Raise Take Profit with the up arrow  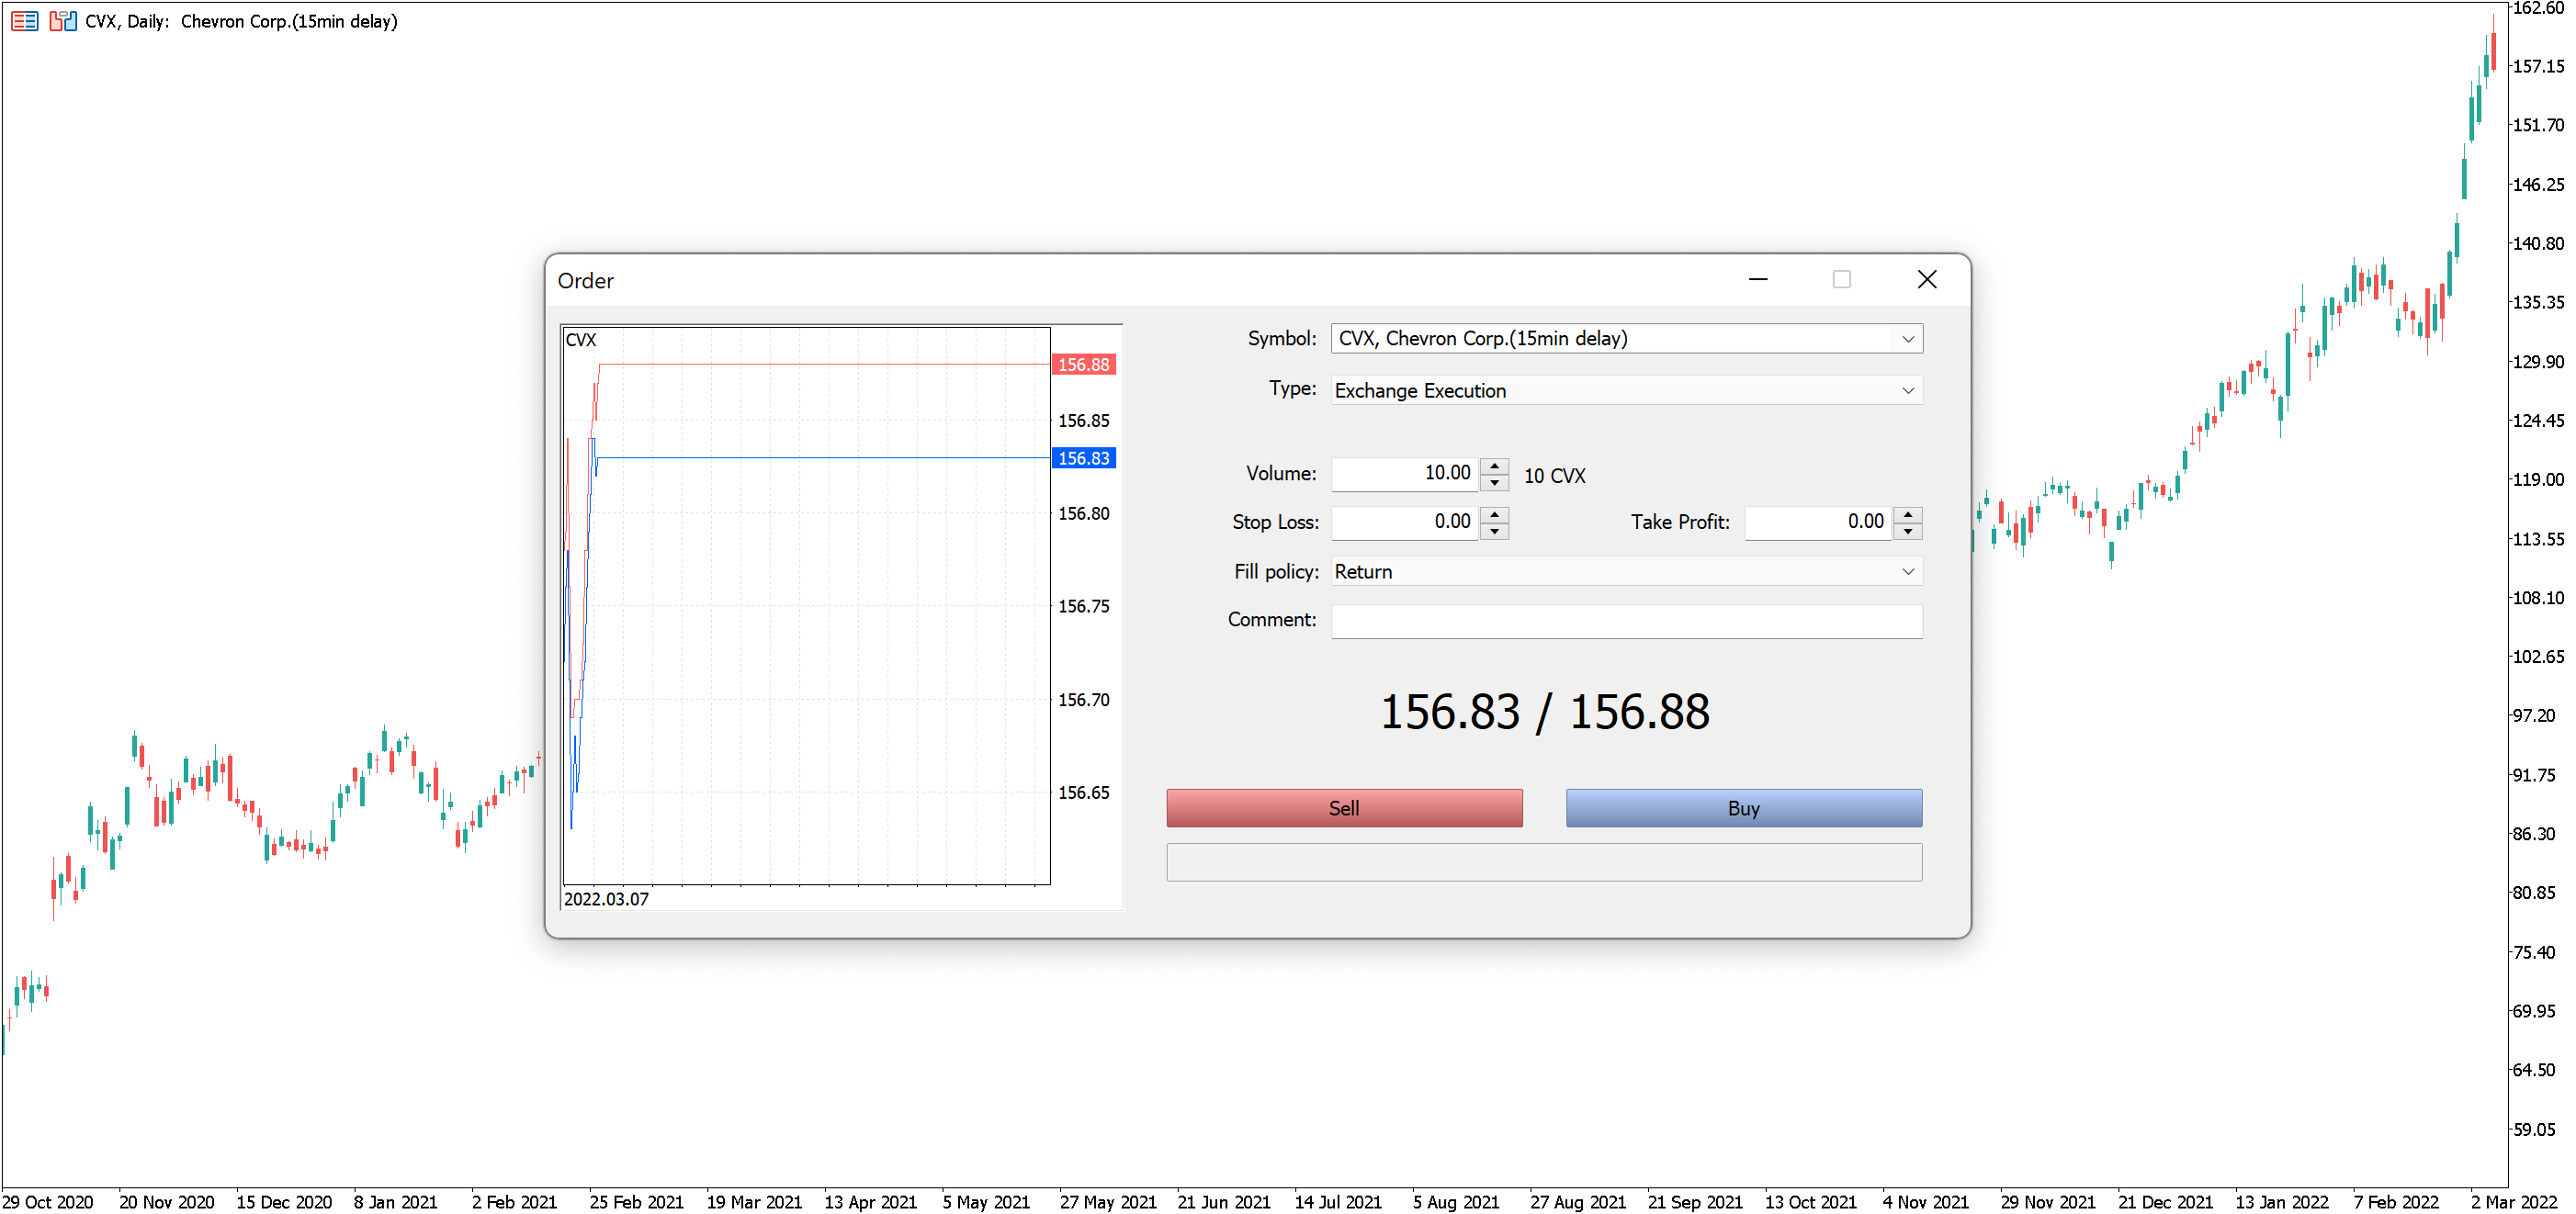(x=1908, y=513)
